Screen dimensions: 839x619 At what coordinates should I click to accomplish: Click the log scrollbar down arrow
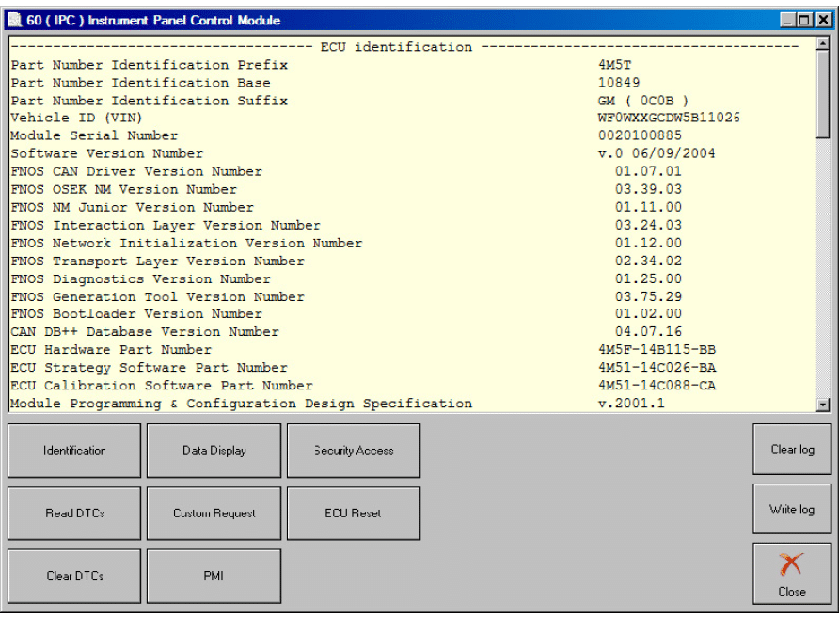pos(823,405)
